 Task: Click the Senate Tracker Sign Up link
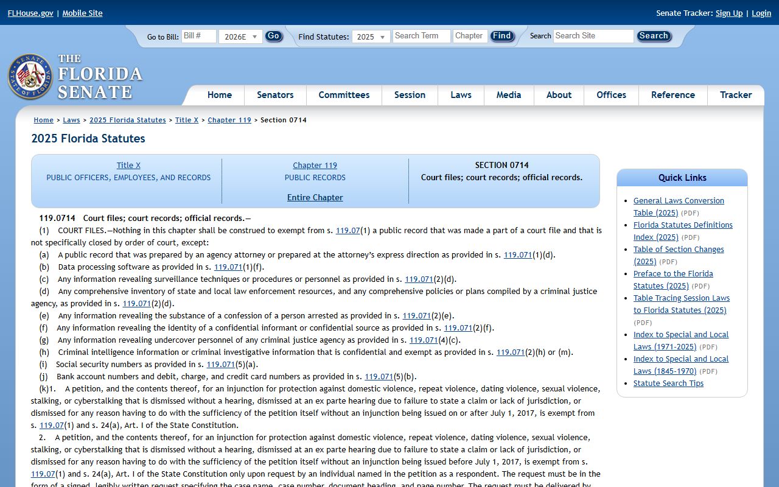pos(729,13)
